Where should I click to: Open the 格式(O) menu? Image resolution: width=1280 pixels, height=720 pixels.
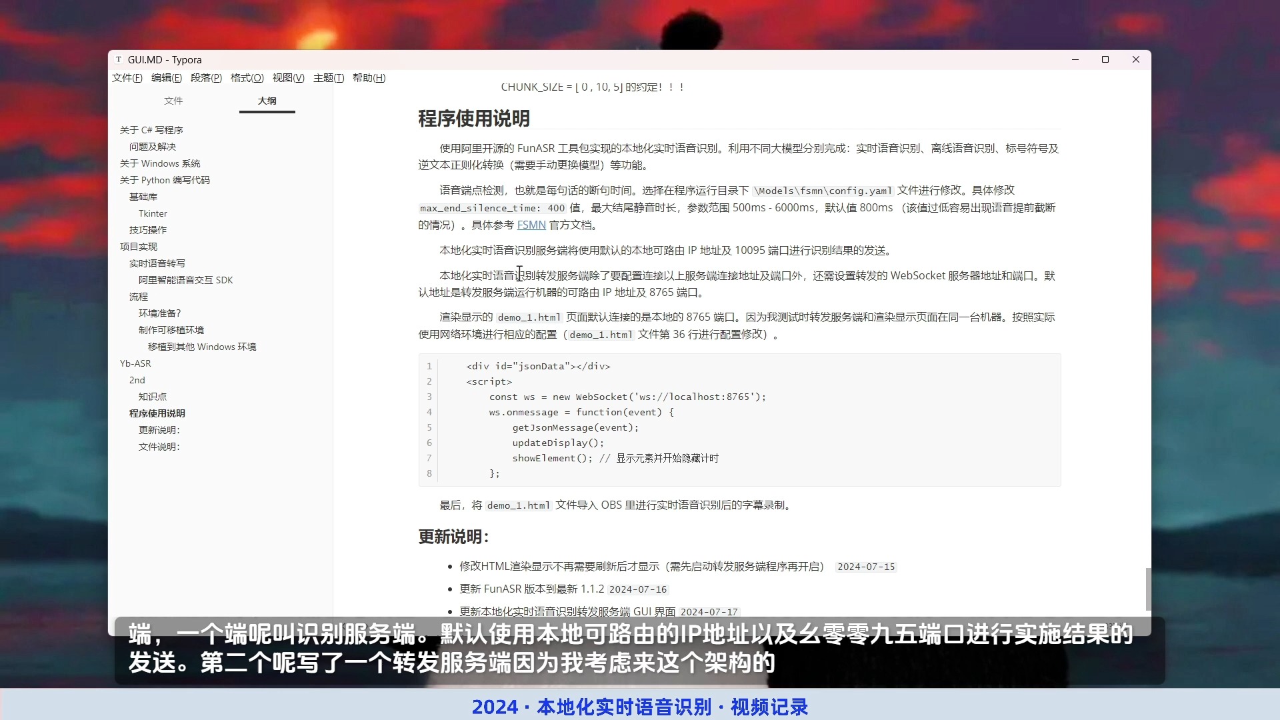pos(247,78)
